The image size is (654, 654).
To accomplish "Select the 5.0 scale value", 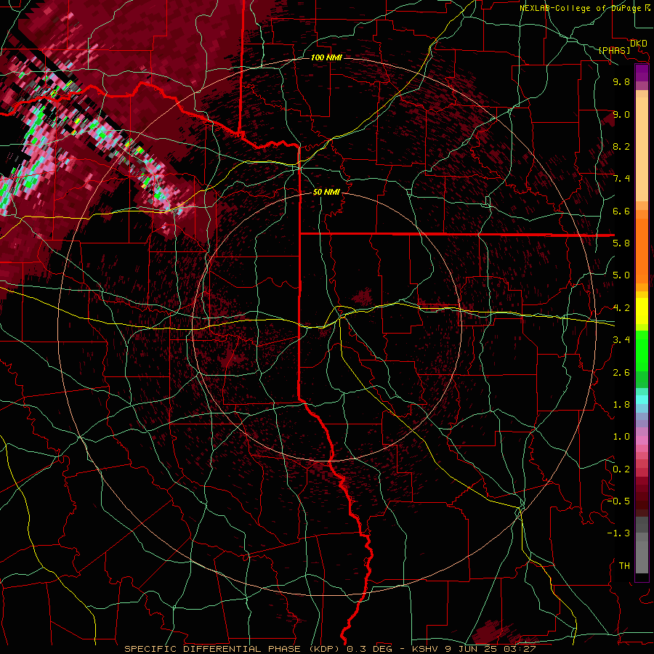I will (x=621, y=275).
